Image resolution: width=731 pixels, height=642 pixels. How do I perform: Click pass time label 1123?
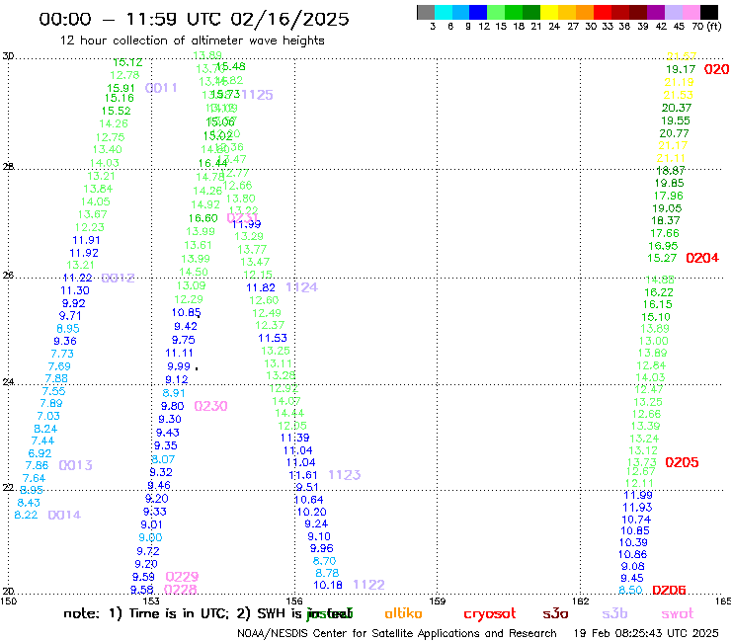(345, 475)
